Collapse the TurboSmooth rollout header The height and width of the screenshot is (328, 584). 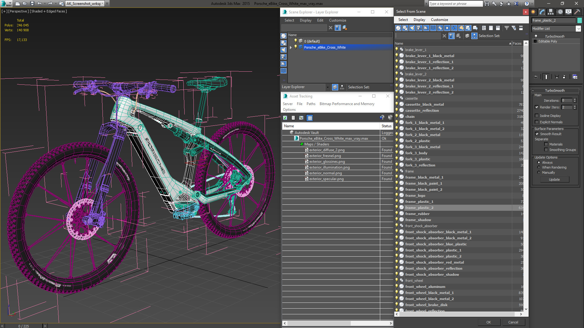[554, 91]
